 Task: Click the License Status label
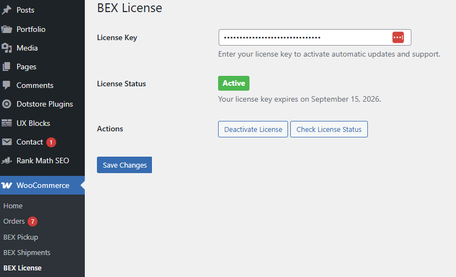point(121,84)
